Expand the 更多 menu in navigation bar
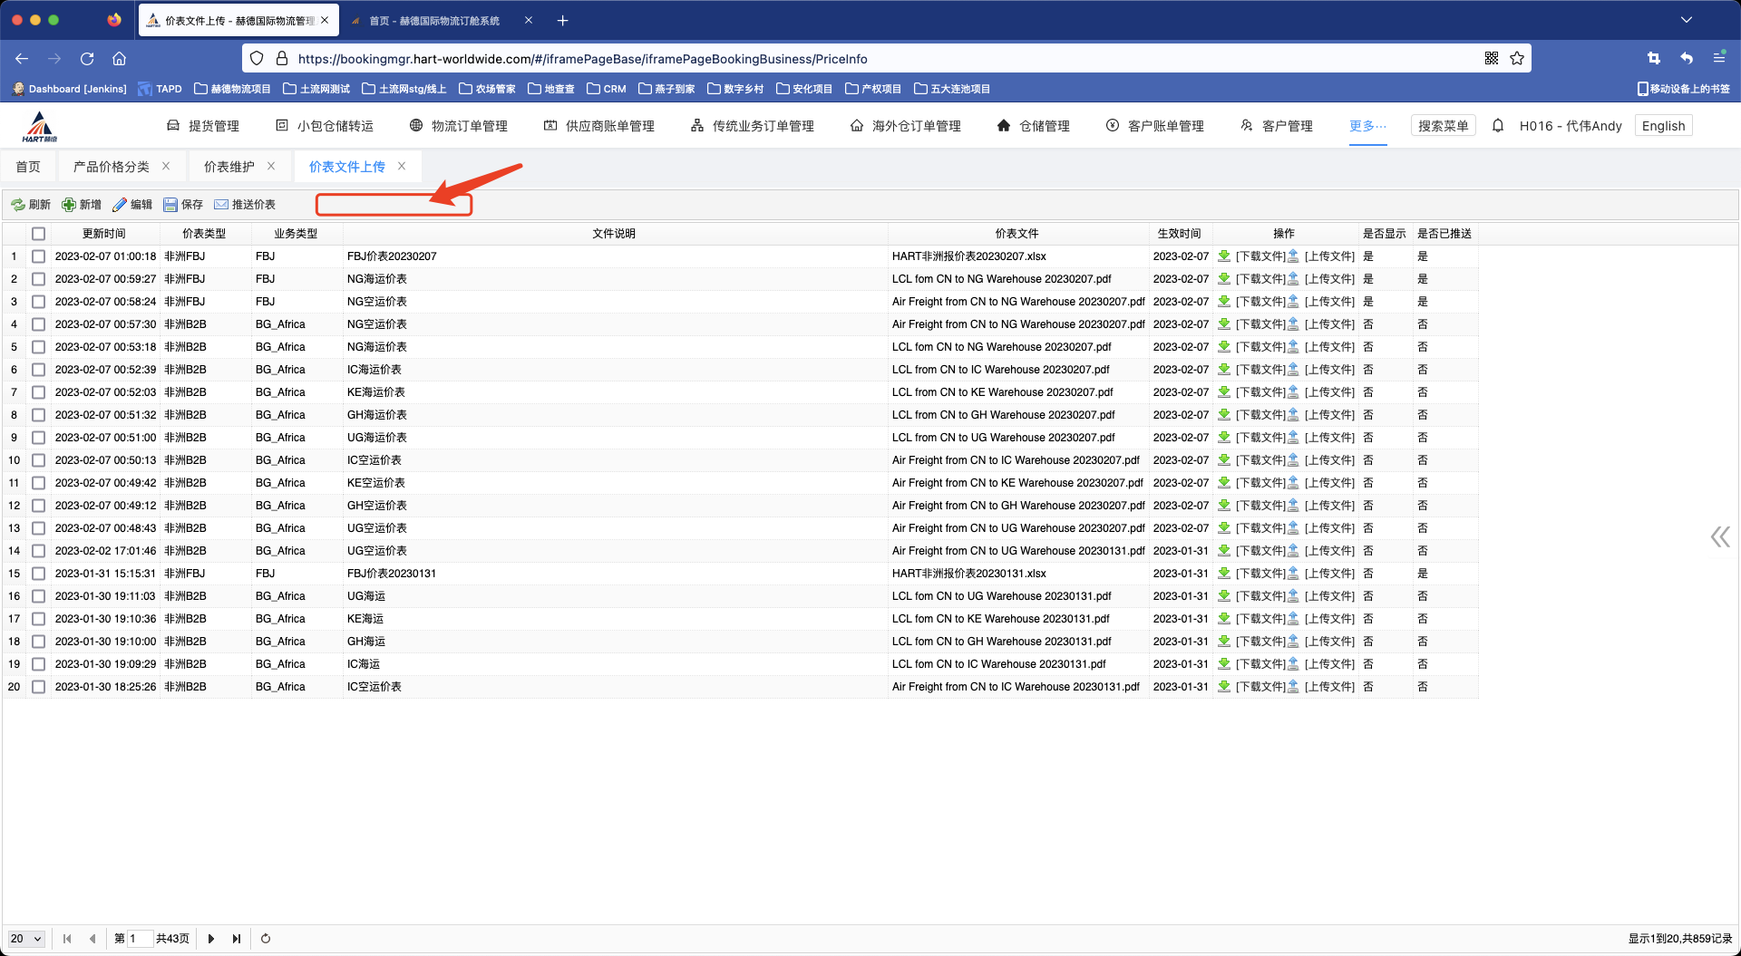Image resolution: width=1741 pixels, height=956 pixels. coord(1367,126)
